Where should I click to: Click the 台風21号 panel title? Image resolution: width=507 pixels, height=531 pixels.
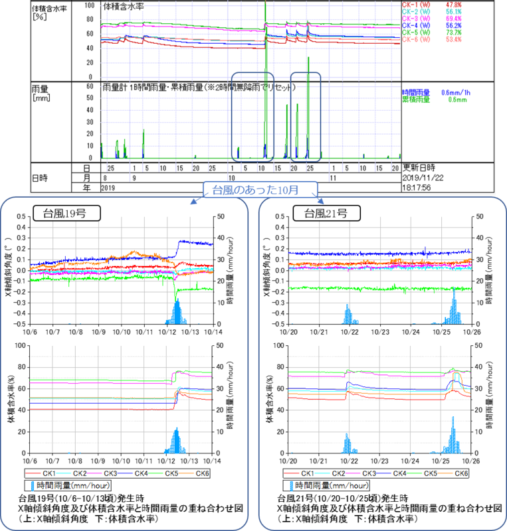(x=326, y=214)
